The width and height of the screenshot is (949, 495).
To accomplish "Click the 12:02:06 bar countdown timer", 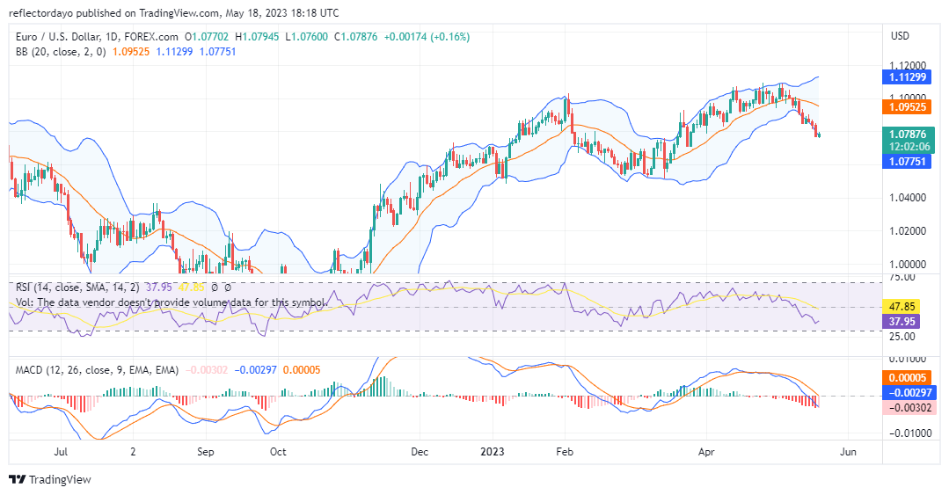I will (909, 147).
